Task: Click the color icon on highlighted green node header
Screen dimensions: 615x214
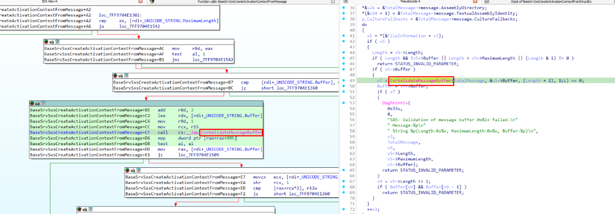Action: (32, 103)
